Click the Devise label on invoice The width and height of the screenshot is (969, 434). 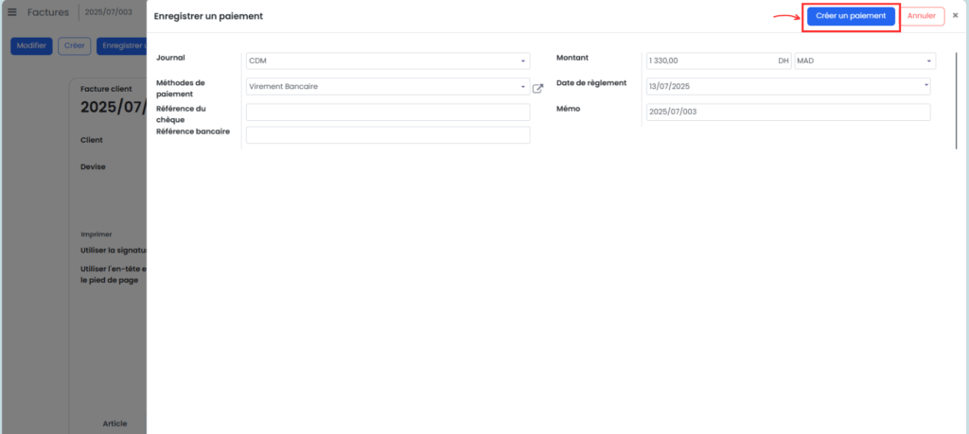click(93, 166)
